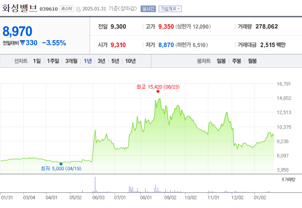Click the purple 거래량 legend icon
This screenshot has height=208, width=302.
283,179
